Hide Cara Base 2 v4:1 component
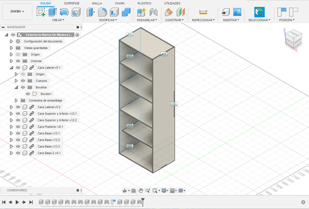The height and width of the screenshot is (209, 309). click(x=18, y=153)
